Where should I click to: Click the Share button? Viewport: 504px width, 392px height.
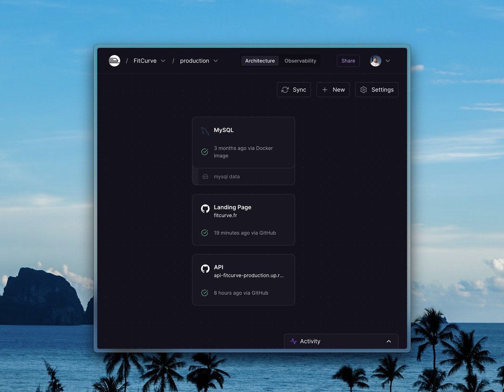pos(348,61)
